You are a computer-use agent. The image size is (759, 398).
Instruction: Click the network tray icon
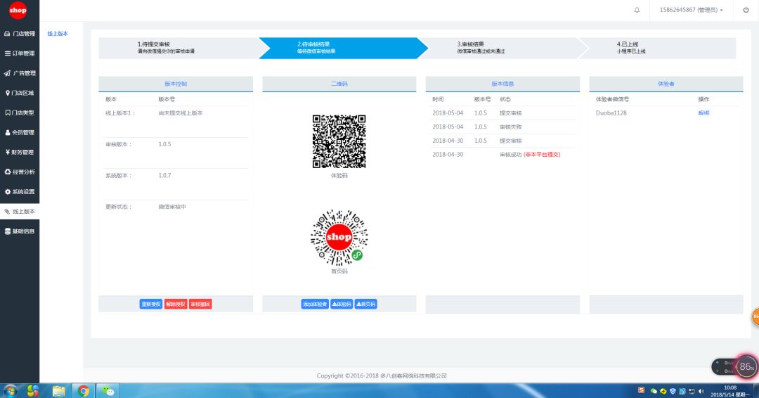coord(692,391)
